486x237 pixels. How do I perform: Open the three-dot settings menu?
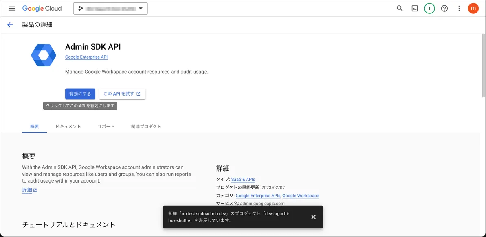point(459,8)
